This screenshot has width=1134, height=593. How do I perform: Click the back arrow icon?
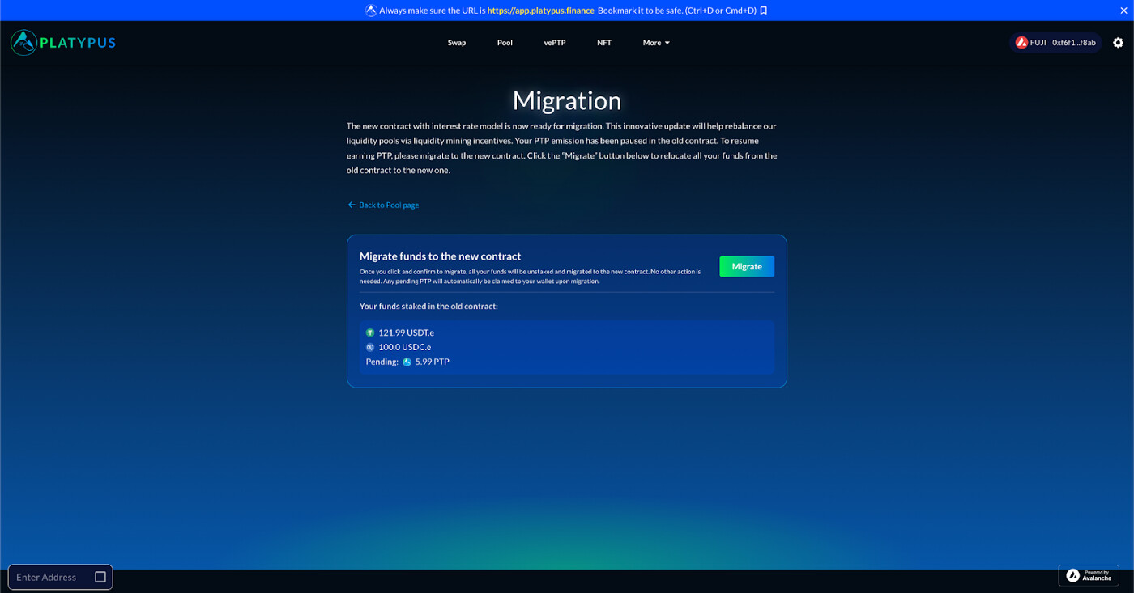coord(352,205)
